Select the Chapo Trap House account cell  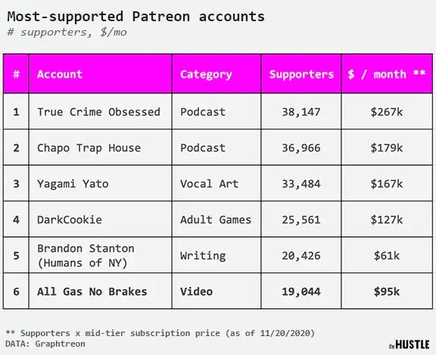(101, 148)
